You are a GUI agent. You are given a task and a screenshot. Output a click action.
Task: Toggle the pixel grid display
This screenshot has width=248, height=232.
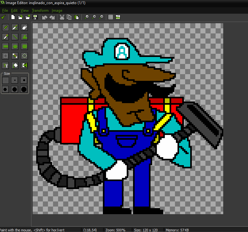pos(111,17)
